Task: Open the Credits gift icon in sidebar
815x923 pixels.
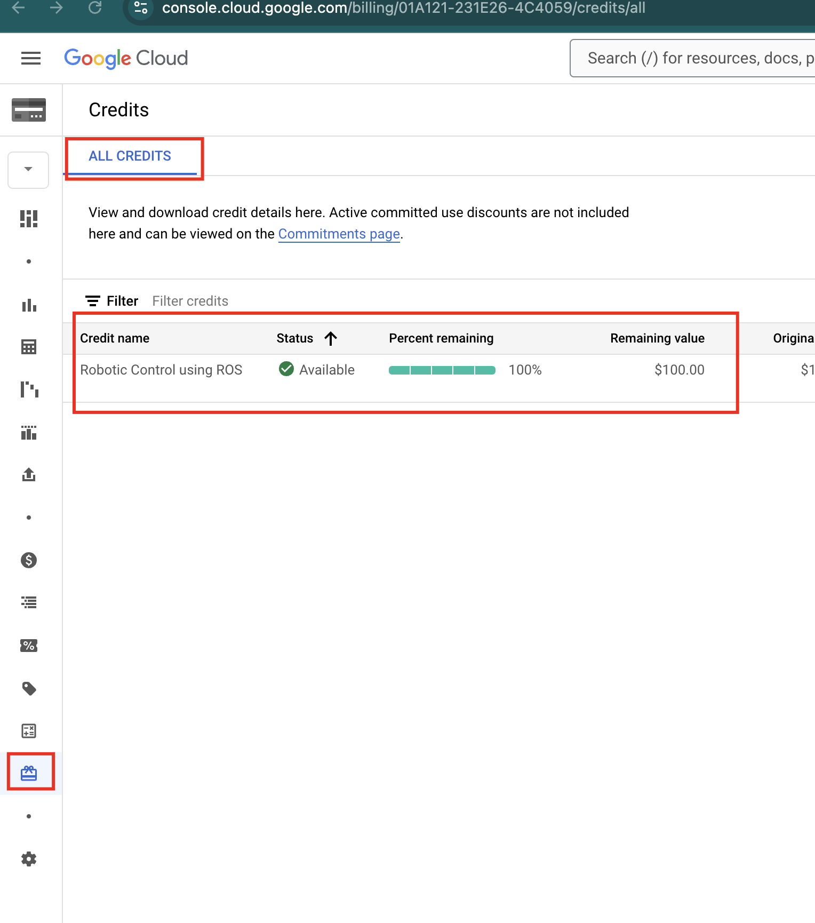Action: point(29,773)
